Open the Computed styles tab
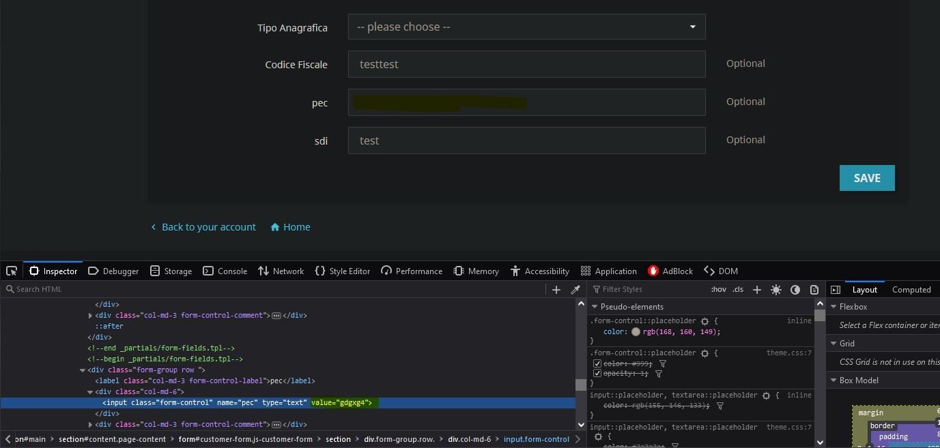This screenshot has height=448, width=940. pyautogui.click(x=911, y=290)
